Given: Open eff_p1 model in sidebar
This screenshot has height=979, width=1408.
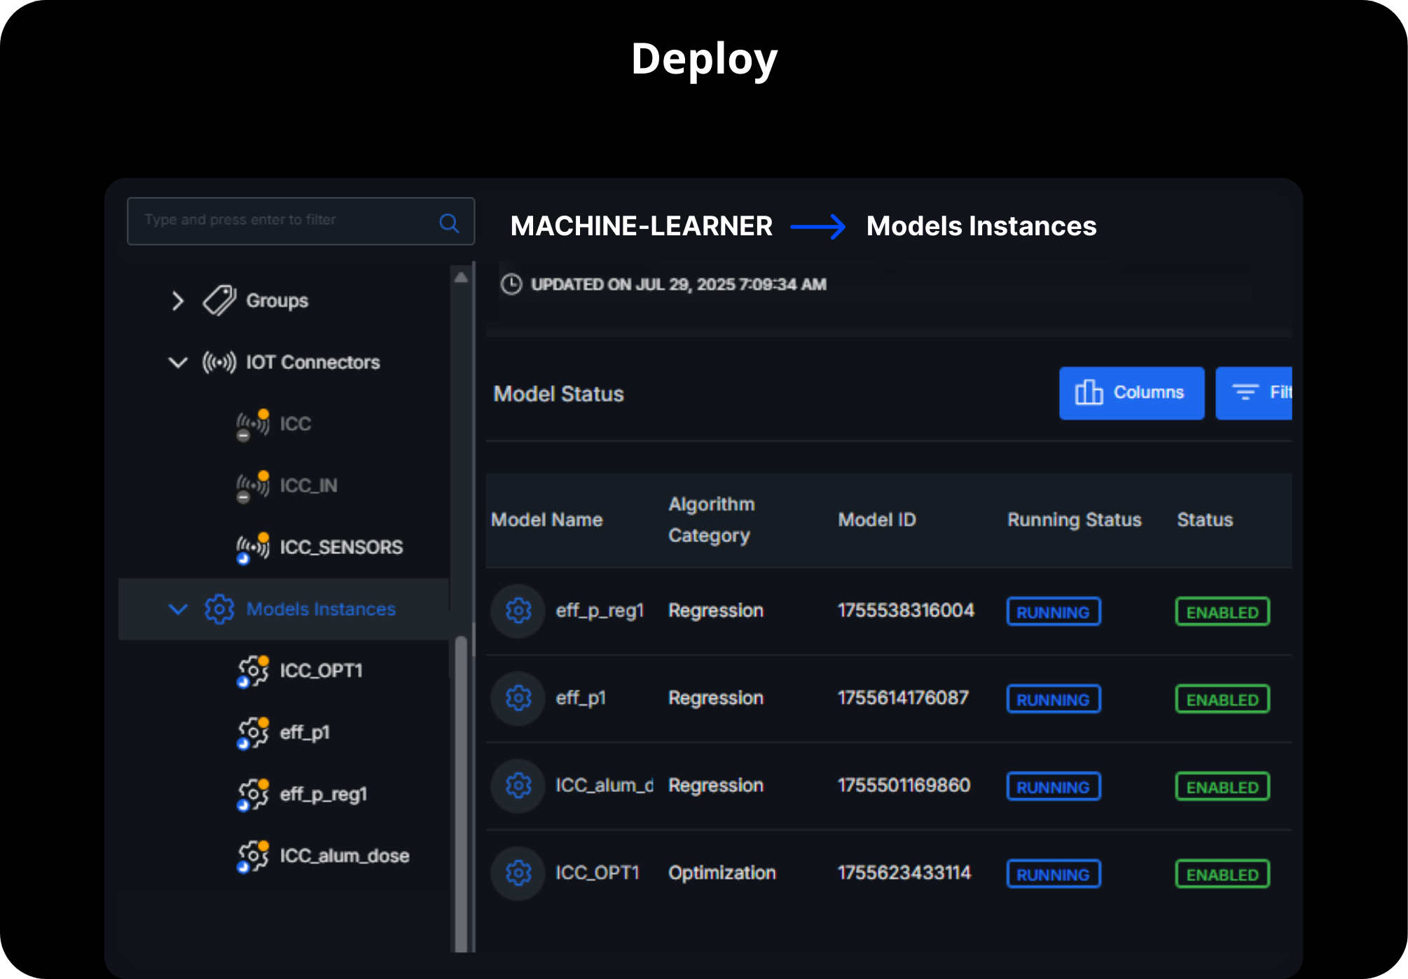Looking at the screenshot, I should pos(305,732).
